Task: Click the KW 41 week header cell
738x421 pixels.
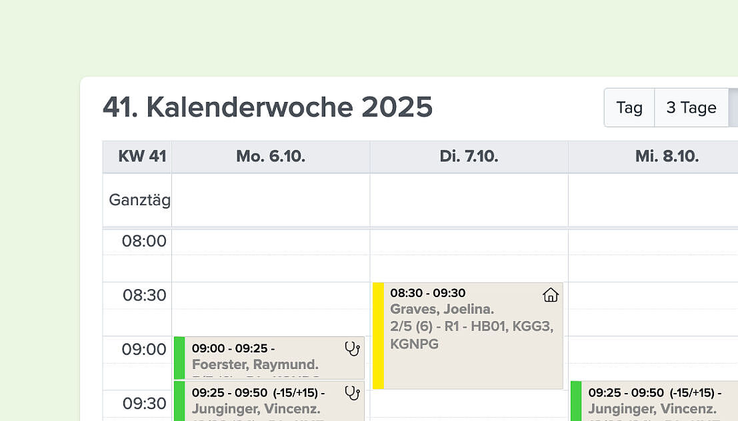Action: [137, 157]
